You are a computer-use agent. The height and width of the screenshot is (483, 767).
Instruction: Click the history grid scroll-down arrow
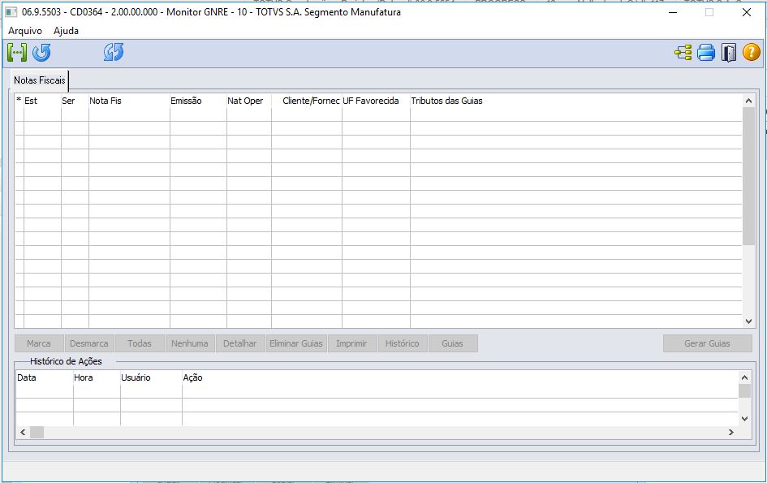click(x=744, y=419)
